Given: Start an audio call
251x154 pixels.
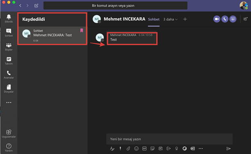Looking at the screenshot, I should click(225, 19).
